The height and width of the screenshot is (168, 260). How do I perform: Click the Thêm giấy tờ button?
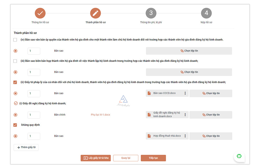pyautogui.click(x=26, y=147)
